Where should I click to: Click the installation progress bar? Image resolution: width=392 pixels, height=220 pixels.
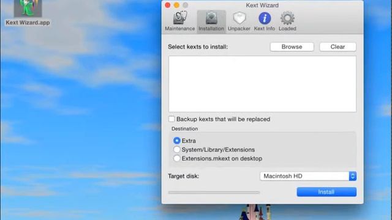[x=214, y=193]
